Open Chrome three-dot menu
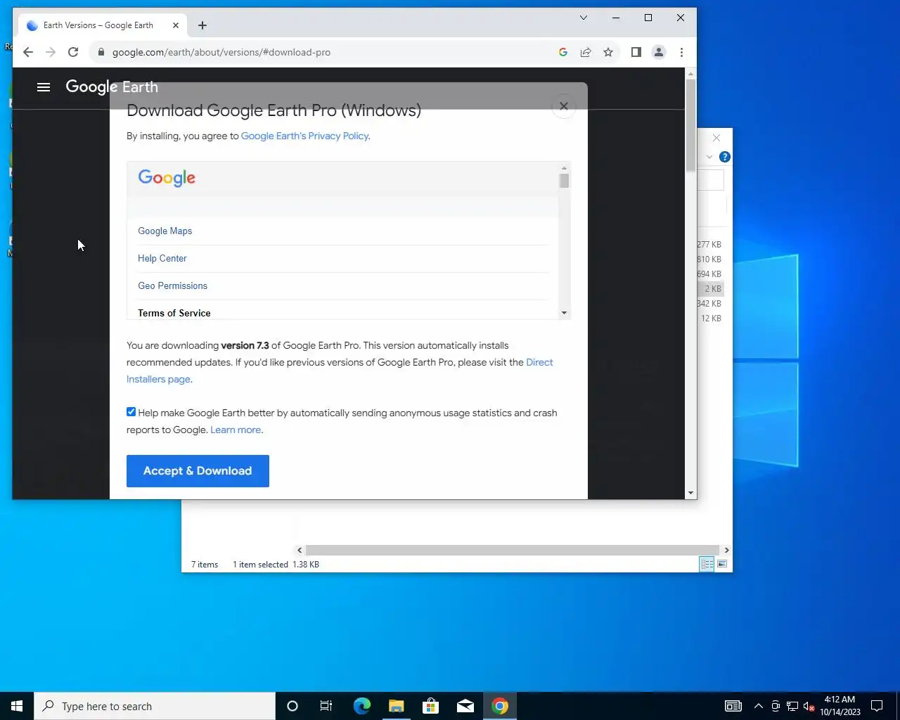Screen dimensions: 900x720 point(681,52)
